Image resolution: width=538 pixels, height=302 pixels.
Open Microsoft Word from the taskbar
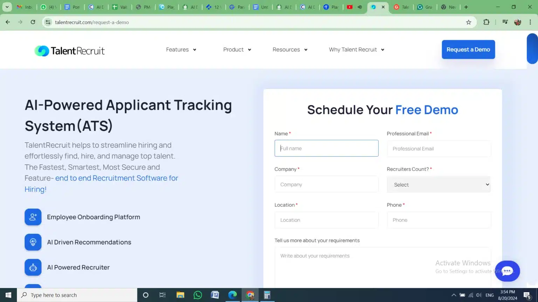coord(215,295)
